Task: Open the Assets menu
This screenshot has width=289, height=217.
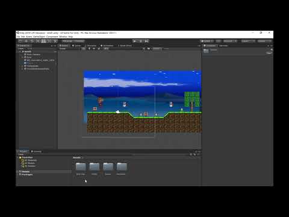Action: [x=29, y=37]
